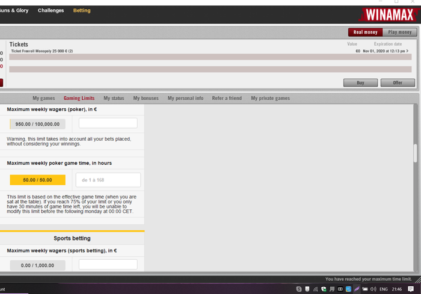Click the Value column header
Viewport: 421px width, 294px height.
(x=352, y=44)
